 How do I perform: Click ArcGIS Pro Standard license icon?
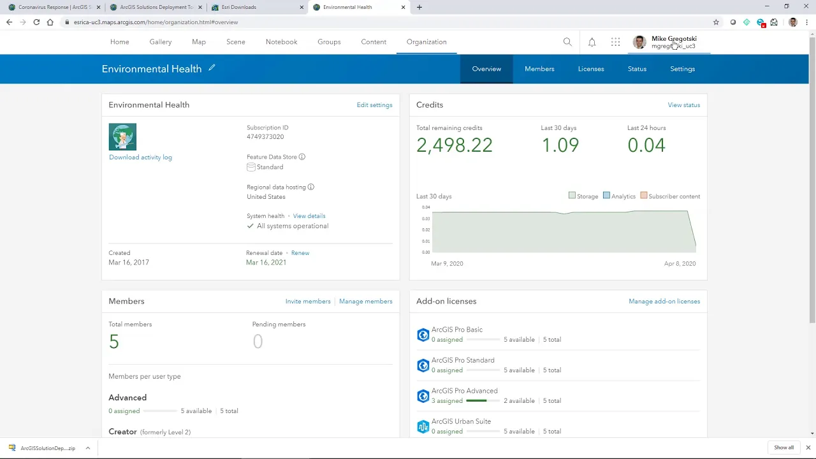click(x=423, y=365)
